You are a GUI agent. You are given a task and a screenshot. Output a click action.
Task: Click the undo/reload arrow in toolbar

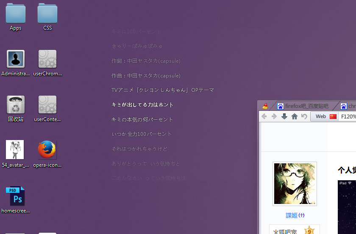(x=304, y=116)
